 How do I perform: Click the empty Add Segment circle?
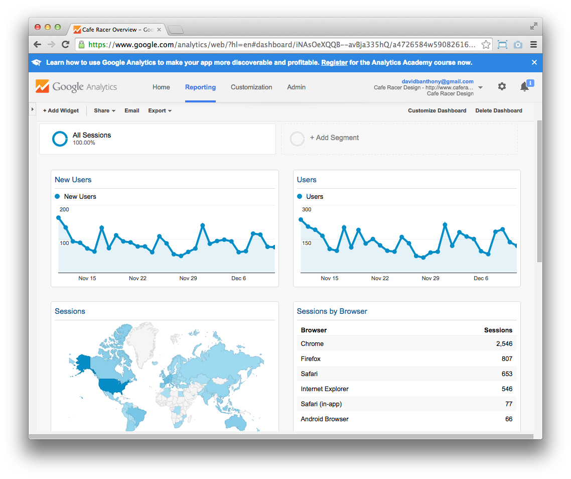(297, 139)
